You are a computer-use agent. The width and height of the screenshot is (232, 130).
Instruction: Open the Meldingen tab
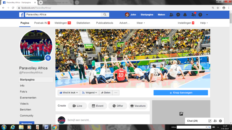[63, 23]
